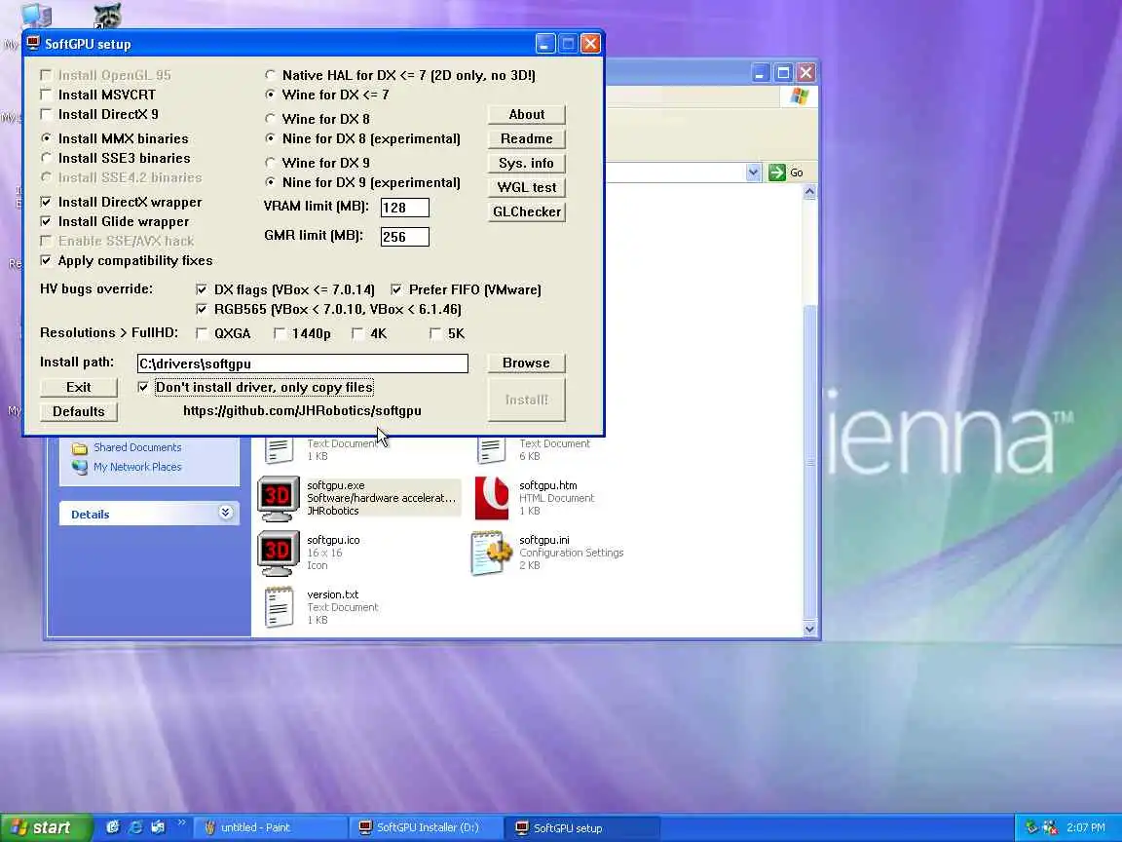
Task: Select Nine for DX 8 experimental
Action: coord(270,138)
